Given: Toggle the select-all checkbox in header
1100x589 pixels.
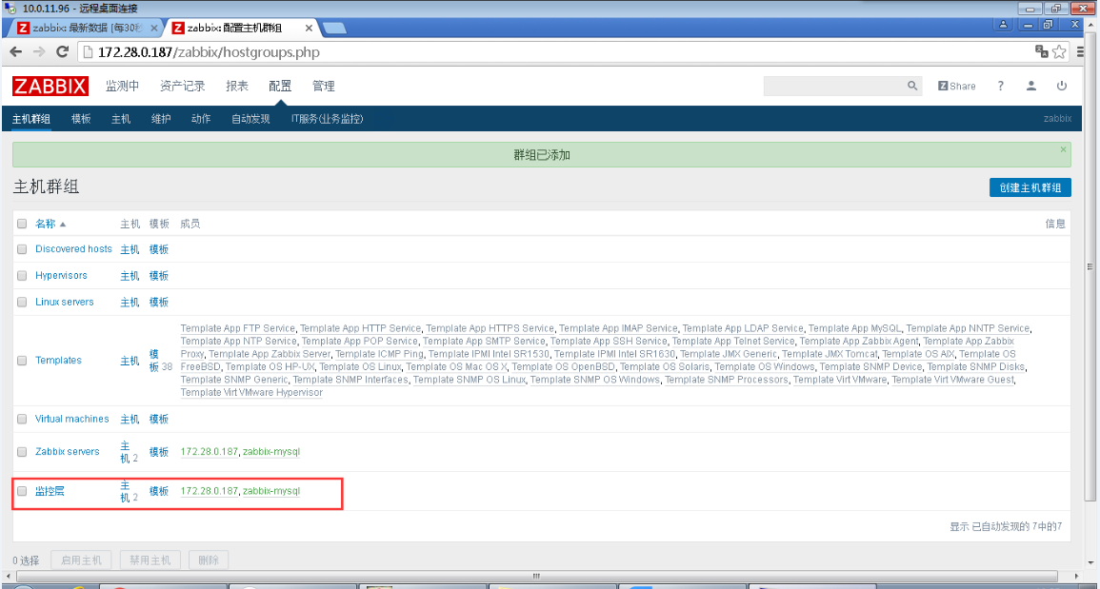Looking at the screenshot, I should [x=22, y=224].
